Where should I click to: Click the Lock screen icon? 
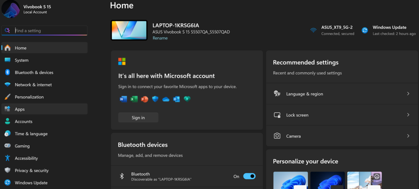pyautogui.click(x=277, y=115)
